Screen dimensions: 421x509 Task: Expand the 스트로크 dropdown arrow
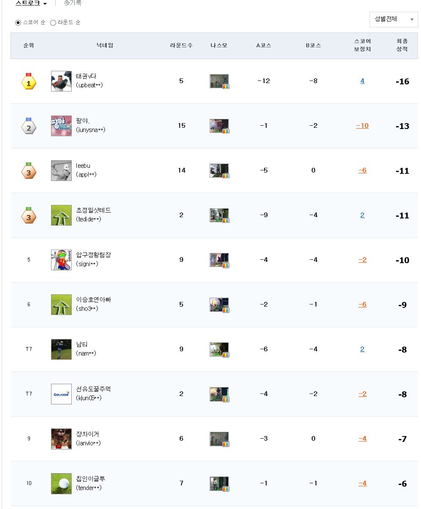45,4
